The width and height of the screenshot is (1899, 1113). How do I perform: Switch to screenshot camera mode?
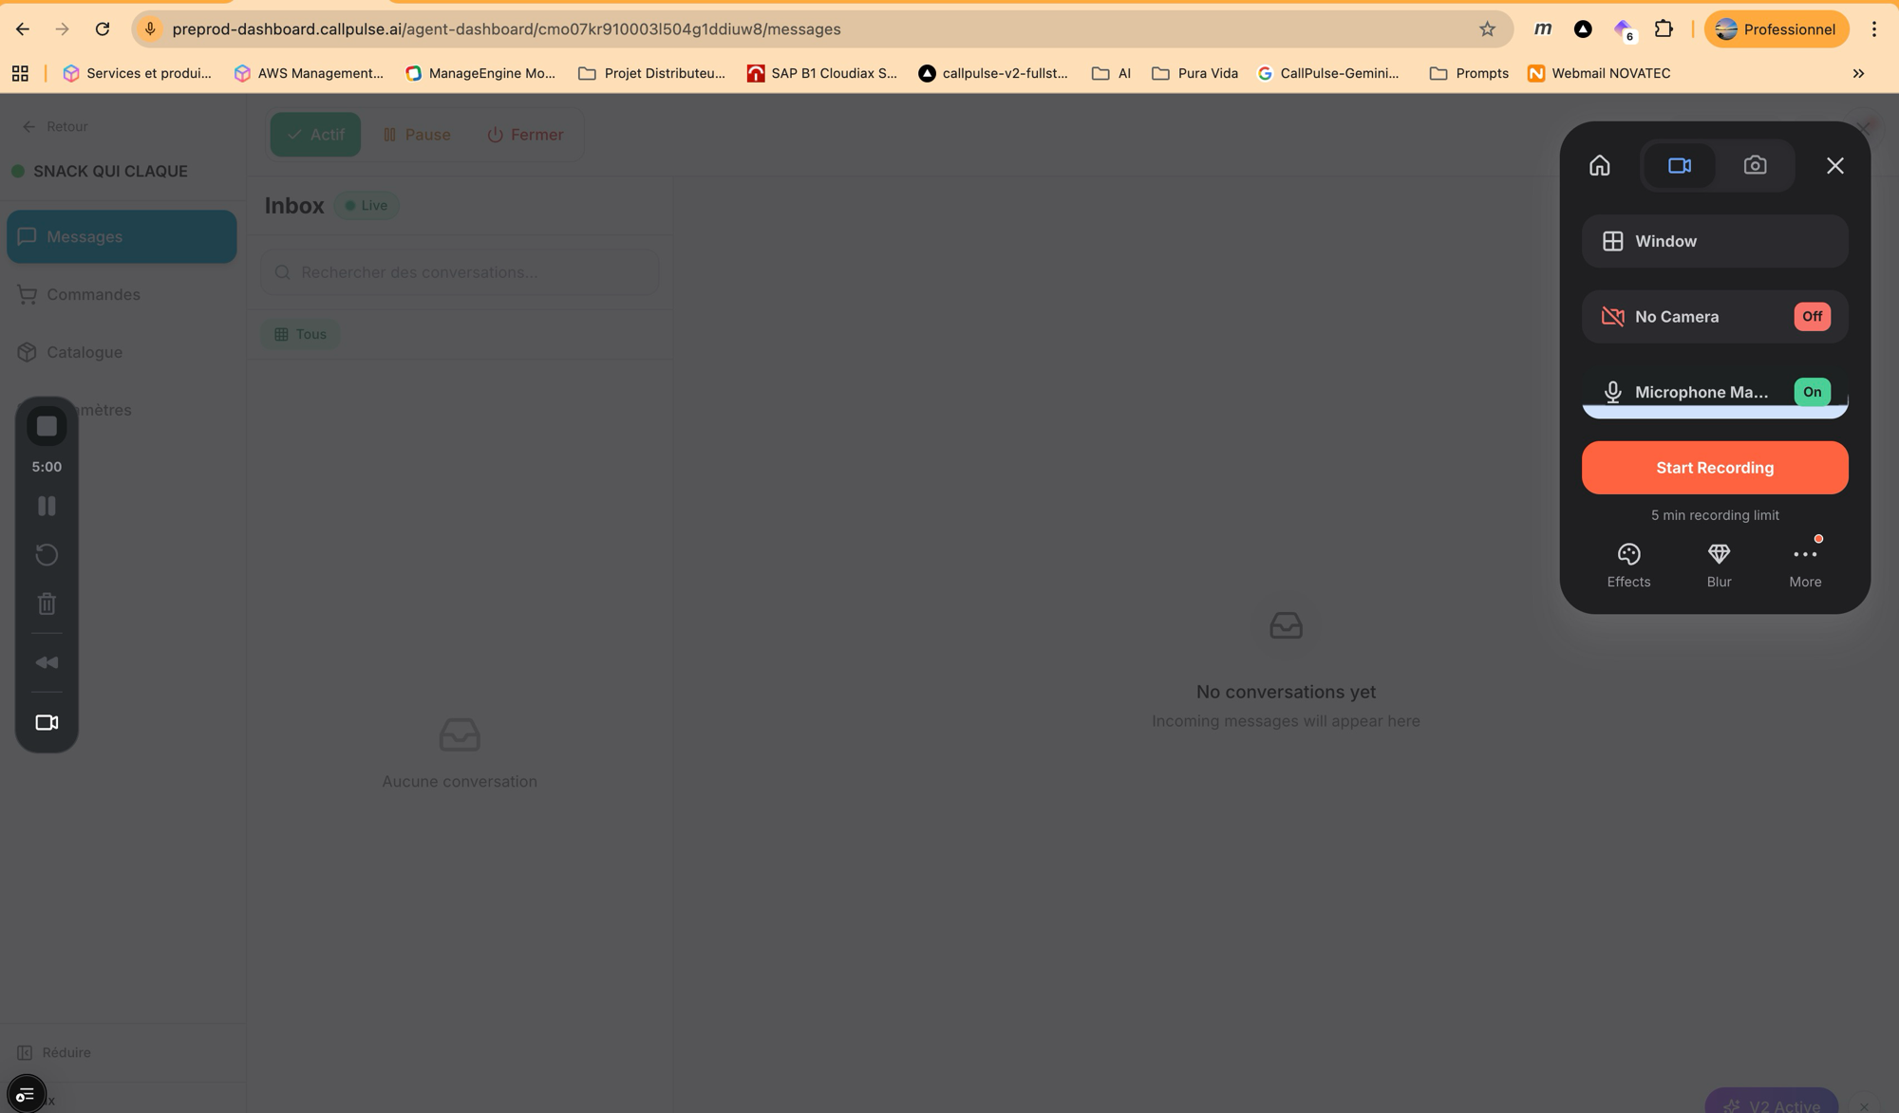tap(1755, 166)
